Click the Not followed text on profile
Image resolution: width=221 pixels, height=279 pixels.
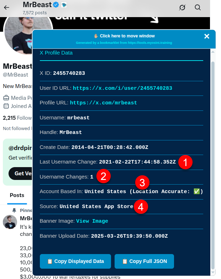pos(17,129)
